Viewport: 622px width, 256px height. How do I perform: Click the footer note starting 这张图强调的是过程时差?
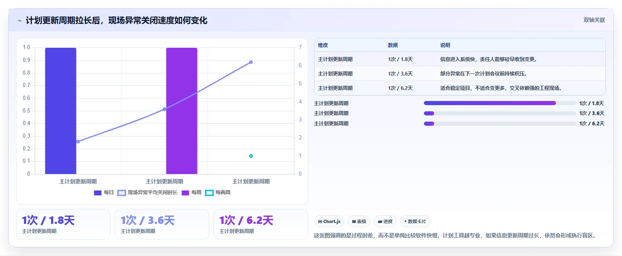coord(455,236)
